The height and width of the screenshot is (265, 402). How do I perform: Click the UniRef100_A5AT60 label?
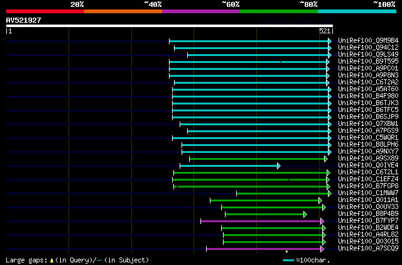[368, 89]
